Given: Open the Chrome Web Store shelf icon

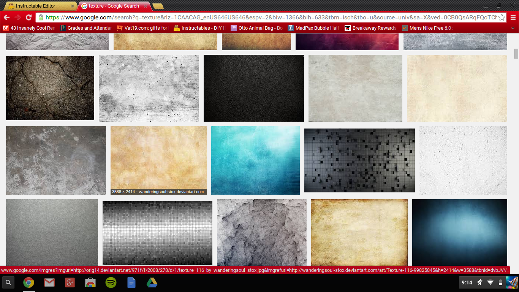Looking at the screenshot, I should point(90,282).
